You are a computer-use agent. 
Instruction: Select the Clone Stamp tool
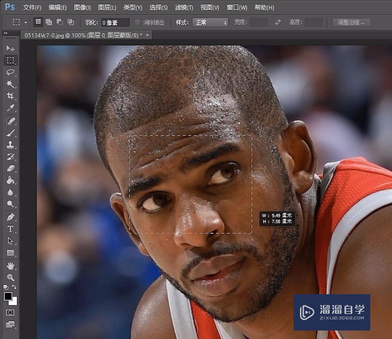click(x=10, y=145)
